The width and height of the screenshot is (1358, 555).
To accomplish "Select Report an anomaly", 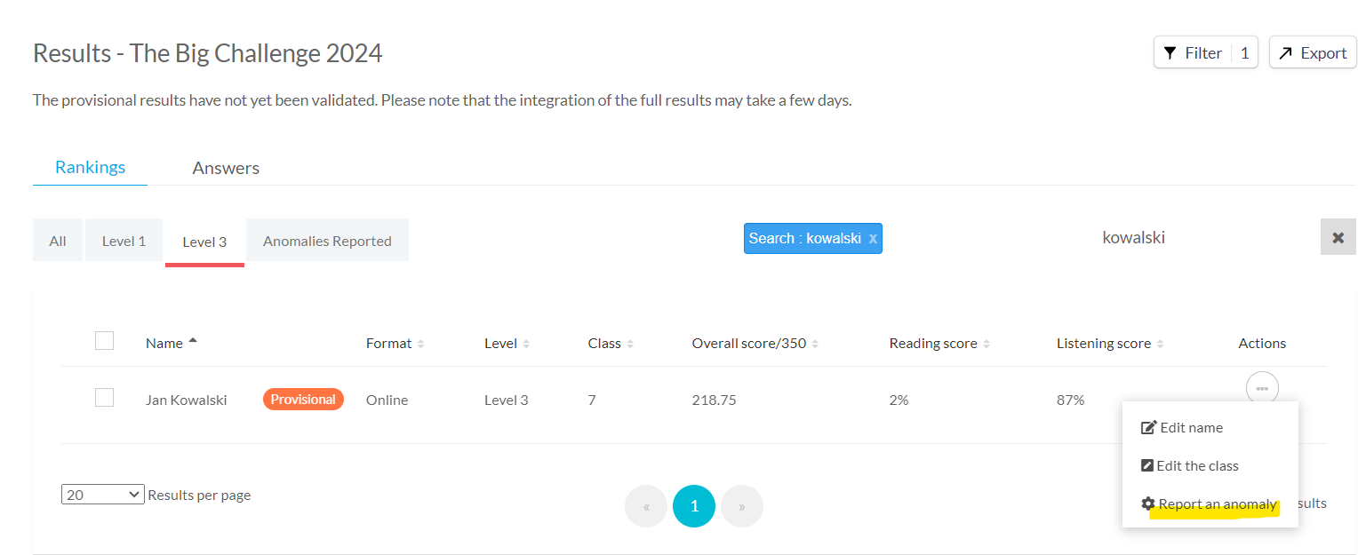I will (x=1216, y=504).
